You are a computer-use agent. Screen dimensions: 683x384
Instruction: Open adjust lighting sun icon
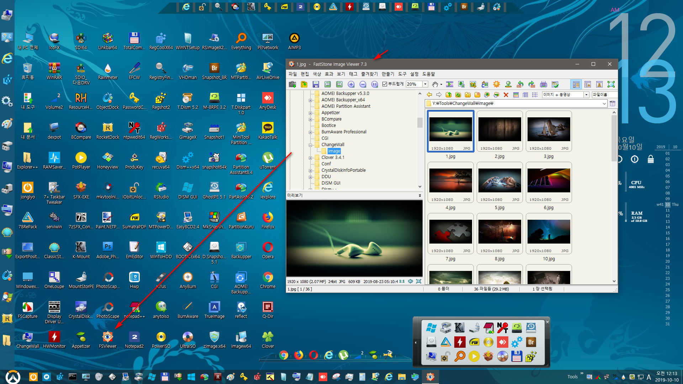pyautogui.click(x=497, y=84)
